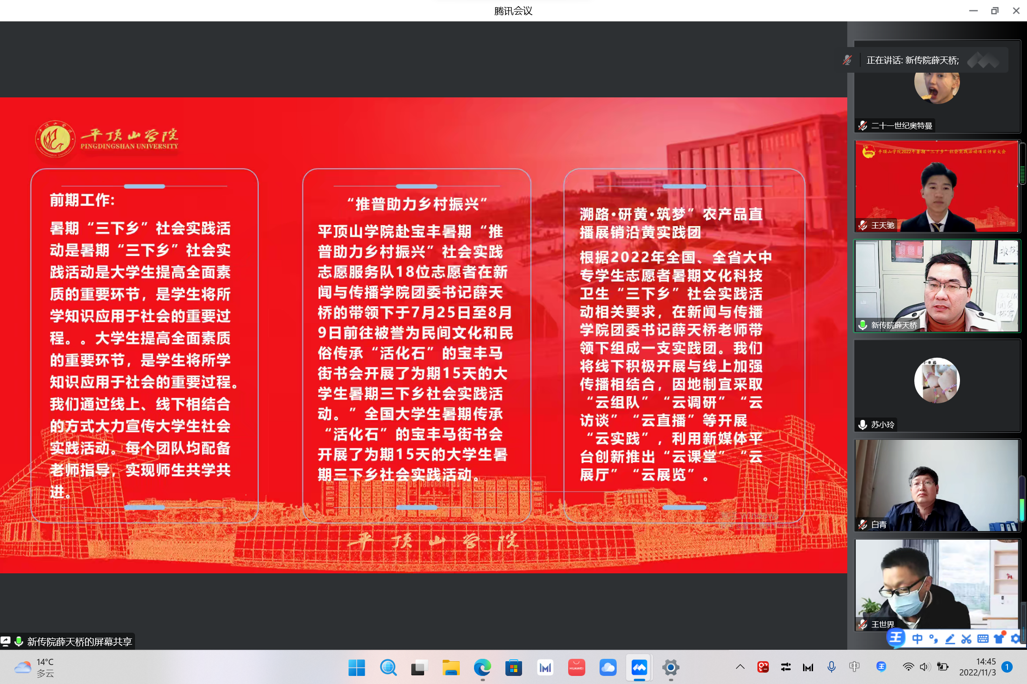The width and height of the screenshot is (1027, 684).
Task: Open the weather widget 14°C 多云
Action: click(34, 667)
